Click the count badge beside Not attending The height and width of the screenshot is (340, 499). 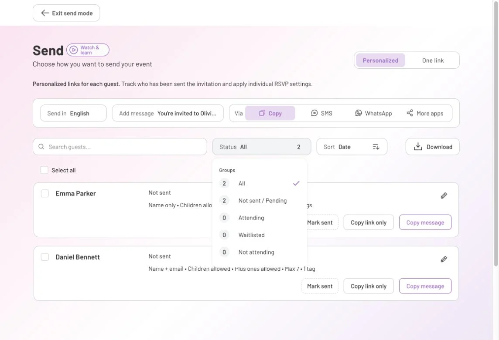tap(224, 252)
